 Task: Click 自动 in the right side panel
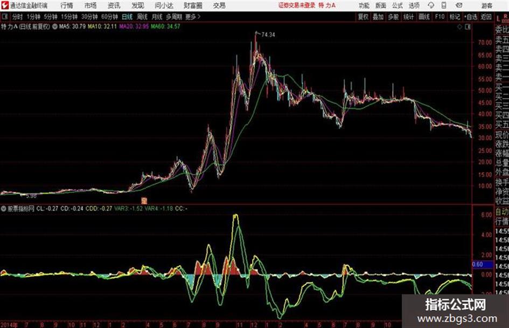[x=502, y=212]
